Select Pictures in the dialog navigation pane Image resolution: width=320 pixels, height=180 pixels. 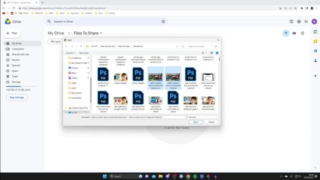point(74,68)
